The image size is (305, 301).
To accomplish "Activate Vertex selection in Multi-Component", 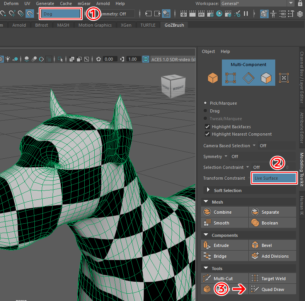I will pos(230,78).
